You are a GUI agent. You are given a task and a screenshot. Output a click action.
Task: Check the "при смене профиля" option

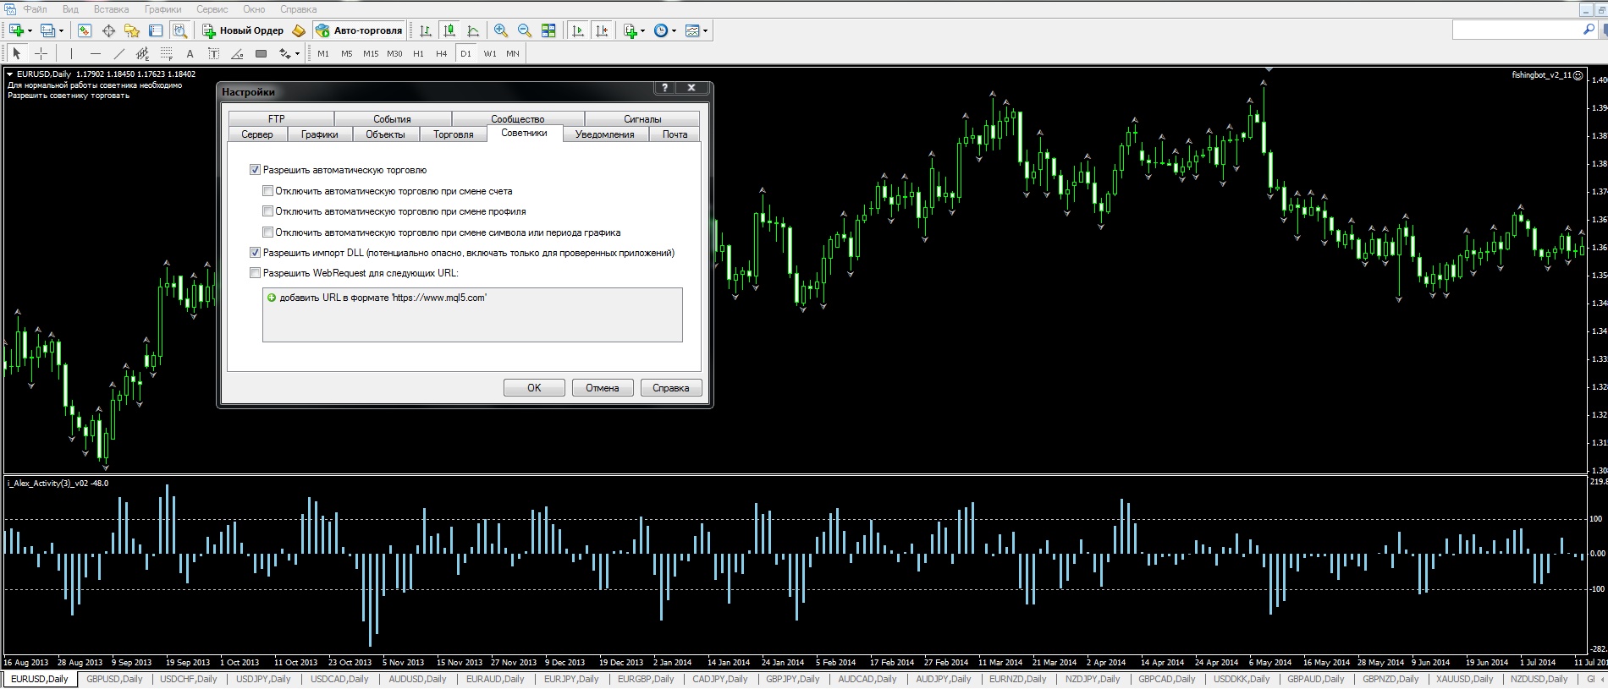tap(267, 211)
